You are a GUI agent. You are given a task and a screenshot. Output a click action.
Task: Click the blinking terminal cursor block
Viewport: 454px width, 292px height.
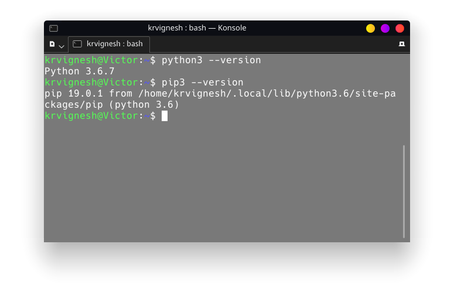[x=165, y=116]
